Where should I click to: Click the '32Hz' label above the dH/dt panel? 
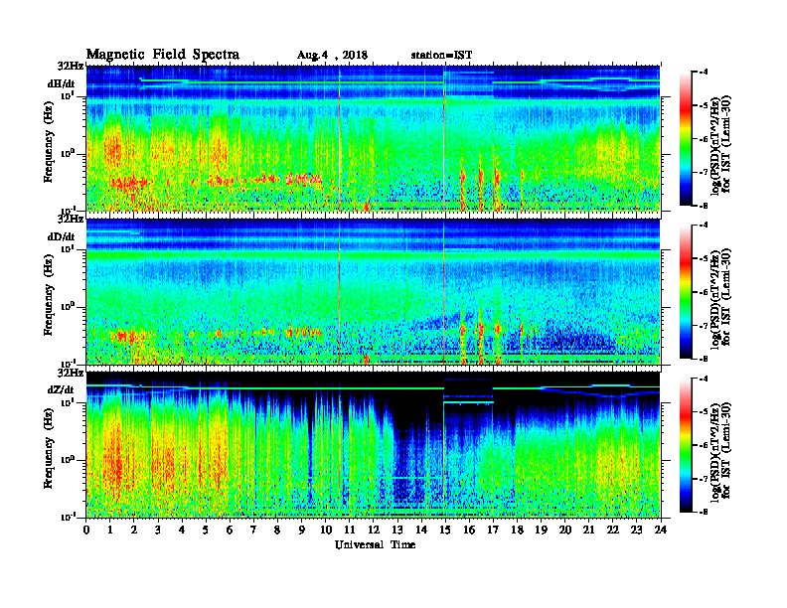[71, 66]
